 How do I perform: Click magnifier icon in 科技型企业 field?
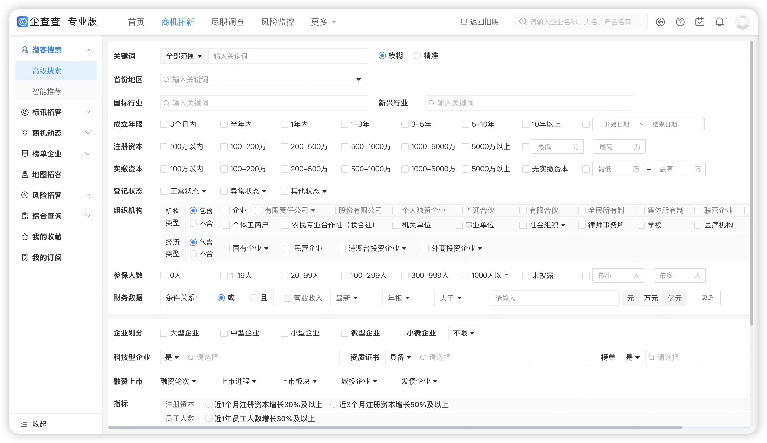(x=191, y=358)
